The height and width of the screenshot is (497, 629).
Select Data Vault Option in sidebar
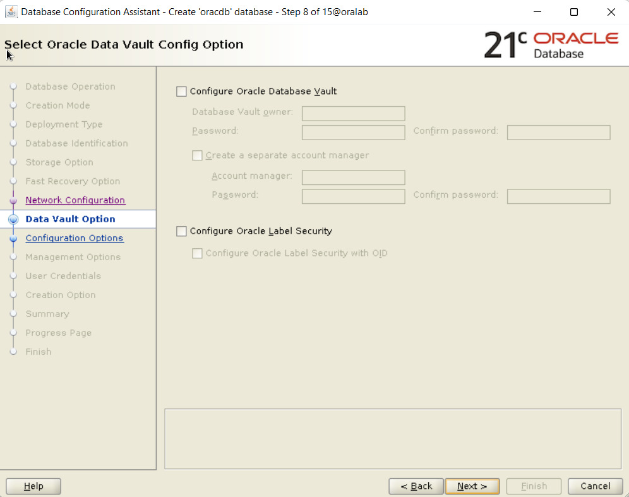pos(70,219)
